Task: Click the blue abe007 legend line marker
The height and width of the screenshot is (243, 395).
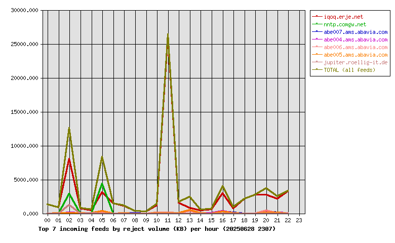Action: pyautogui.click(x=317, y=31)
